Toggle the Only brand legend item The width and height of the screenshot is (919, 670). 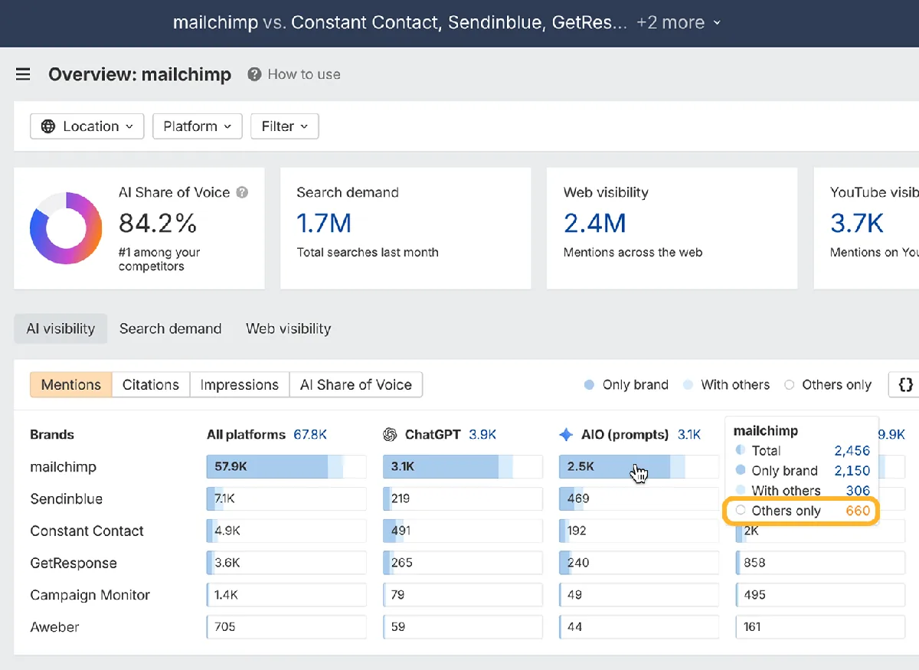626,384
